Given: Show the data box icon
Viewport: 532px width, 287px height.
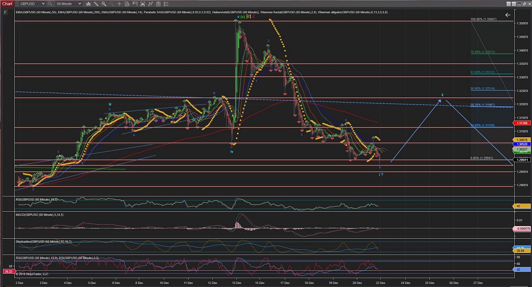Looking at the screenshot, I should point(127,4).
